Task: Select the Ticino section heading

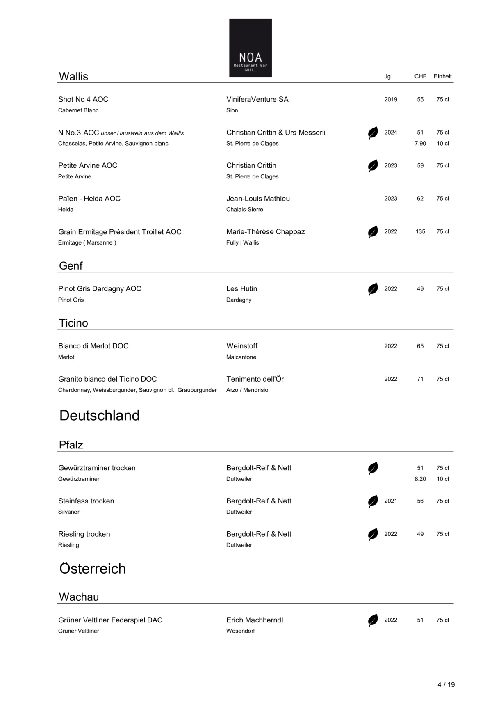Action: 73,323
